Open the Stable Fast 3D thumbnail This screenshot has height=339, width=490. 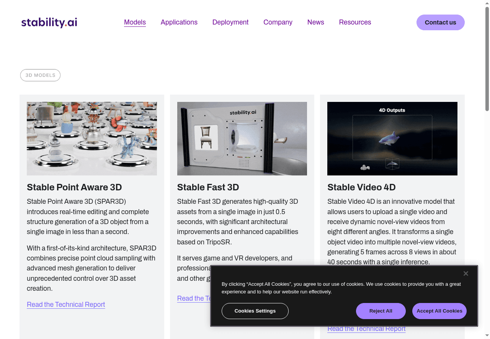pos(242,139)
